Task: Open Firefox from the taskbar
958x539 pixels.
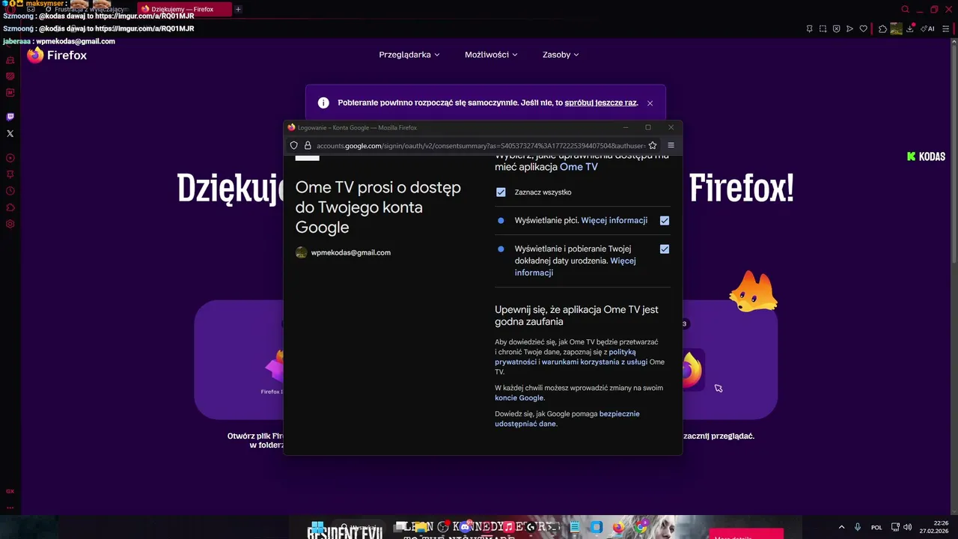Action: coord(618,527)
